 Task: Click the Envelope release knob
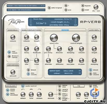point(39,94)
